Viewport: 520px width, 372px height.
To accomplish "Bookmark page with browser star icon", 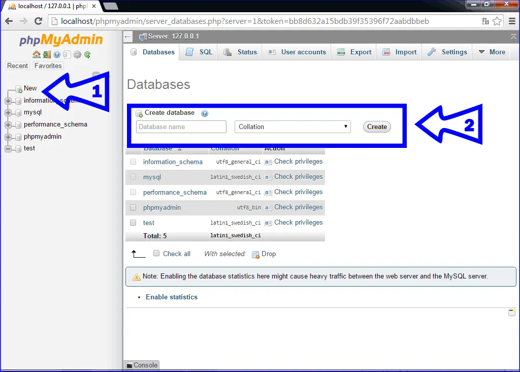I will 497,21.
